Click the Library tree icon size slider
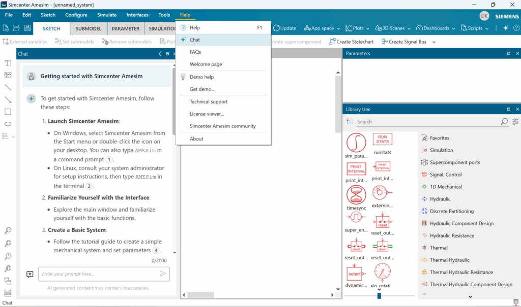This screenshot has height=307, width=521. tap(379, 295)
